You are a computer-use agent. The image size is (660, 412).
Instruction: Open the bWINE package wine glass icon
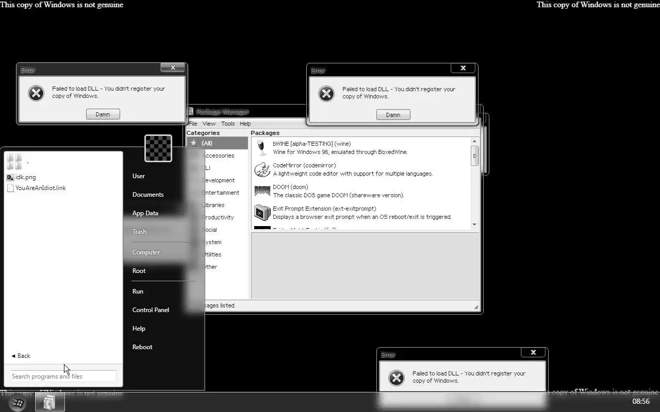[x=262, y=148]
